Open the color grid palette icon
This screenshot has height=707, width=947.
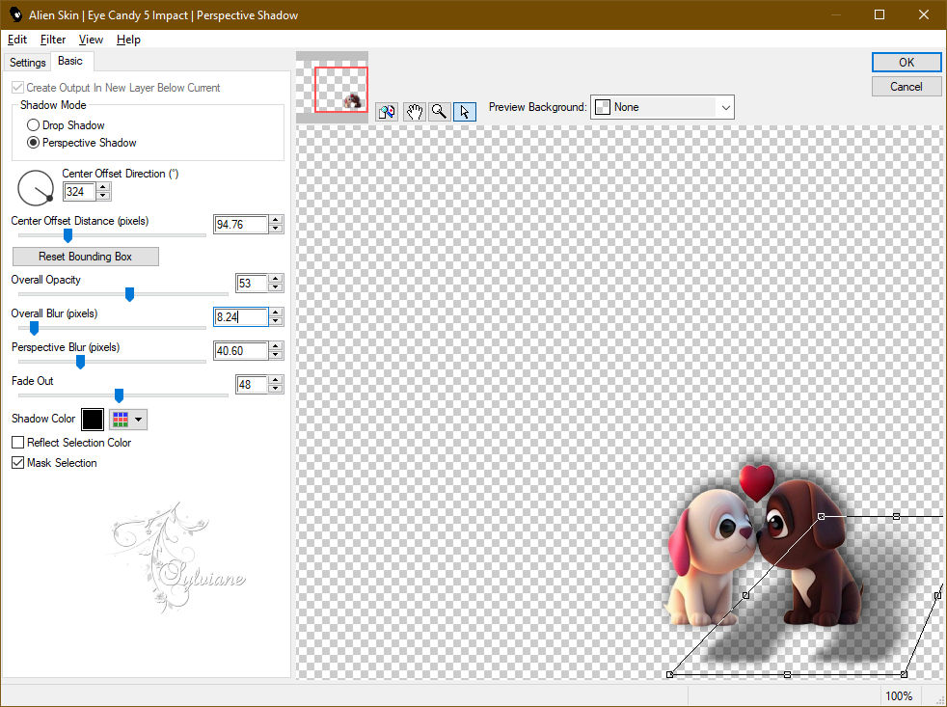click(x=121, y=420)
